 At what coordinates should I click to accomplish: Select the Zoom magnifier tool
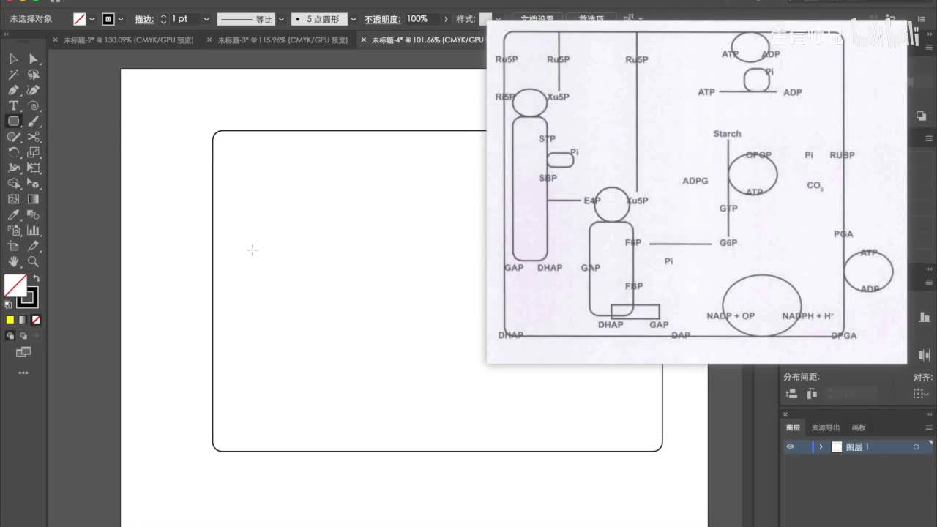34,261
